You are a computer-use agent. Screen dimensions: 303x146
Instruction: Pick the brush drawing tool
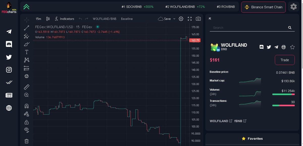[27, 44]
